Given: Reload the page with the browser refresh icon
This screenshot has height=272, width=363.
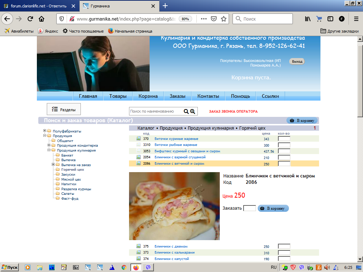Looking at the screenshot, I should tap(30, 19).
